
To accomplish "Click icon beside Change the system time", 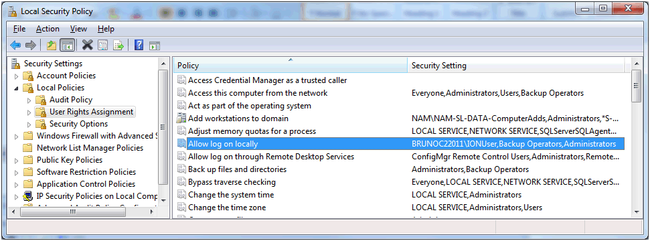I will click(181, 195).
